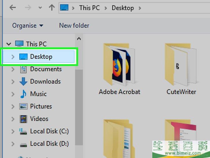Viewport: 210px width, 158px height.
Task: Click the navigation pane scrollbar thumb
Action: point(79,107)
